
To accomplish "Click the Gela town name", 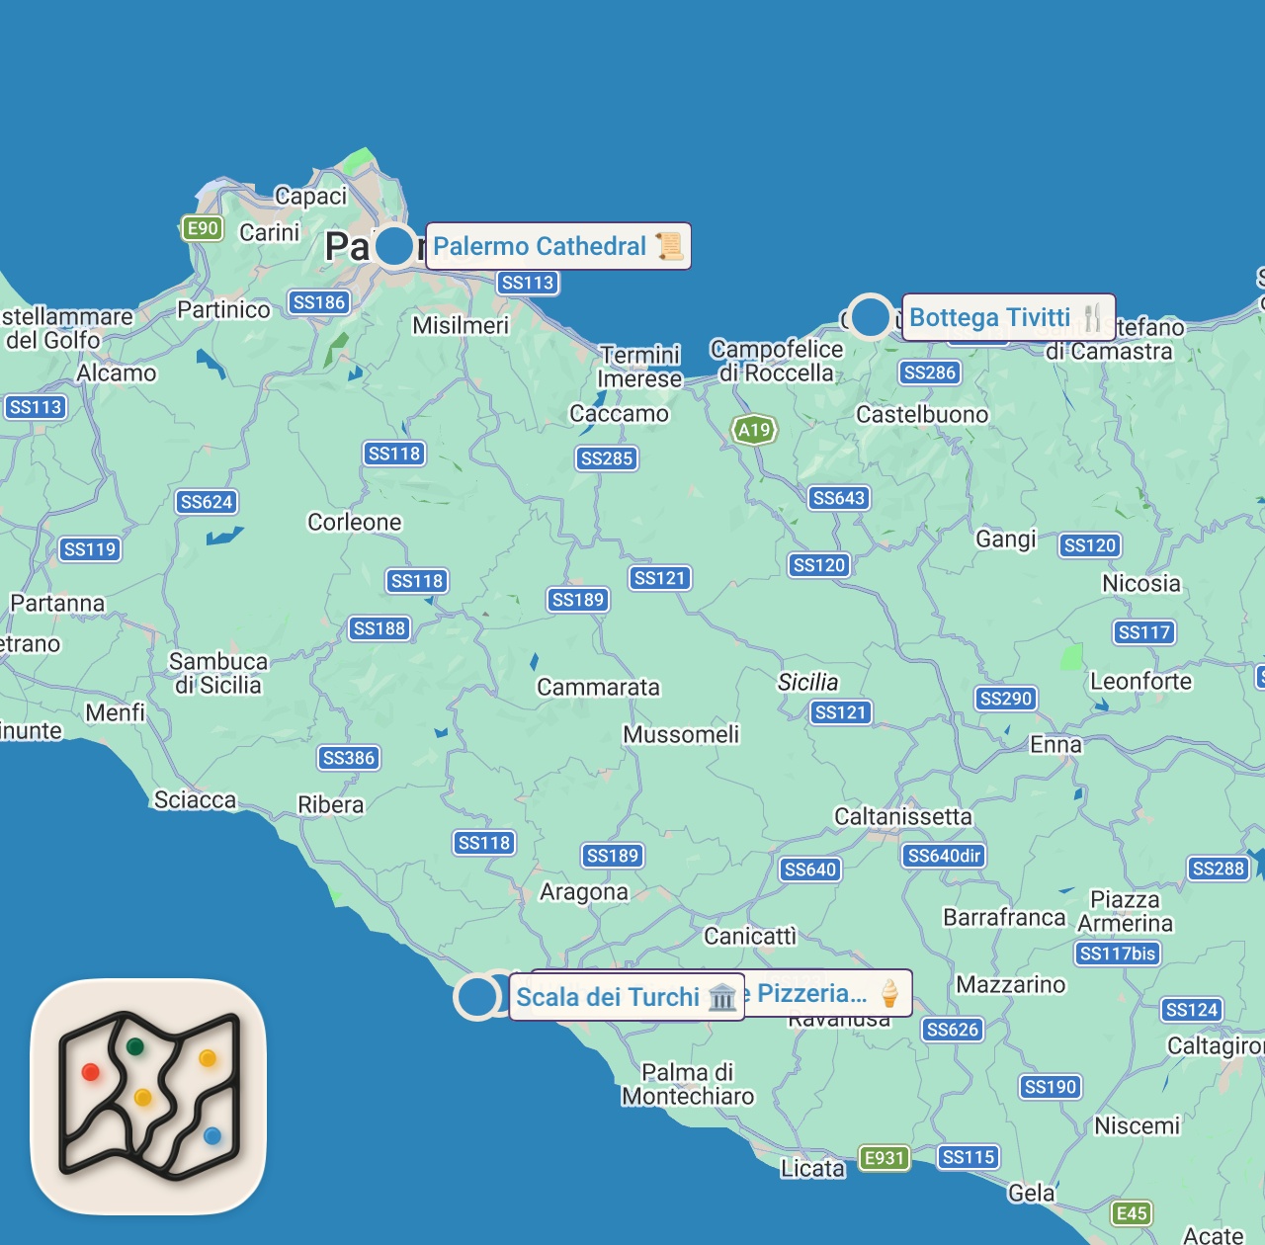I will tap(1031, 1193).
